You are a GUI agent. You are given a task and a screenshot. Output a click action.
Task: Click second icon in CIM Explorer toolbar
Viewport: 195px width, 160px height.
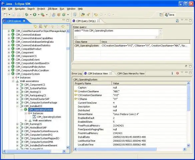coord(40,26)
